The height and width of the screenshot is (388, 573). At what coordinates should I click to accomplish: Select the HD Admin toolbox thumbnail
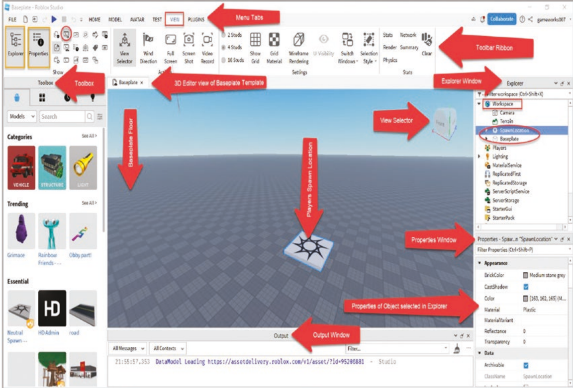pos(52,309)
